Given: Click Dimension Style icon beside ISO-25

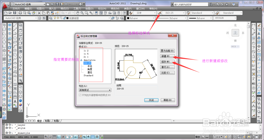Looking at the screenshot, I should [160, 13].
